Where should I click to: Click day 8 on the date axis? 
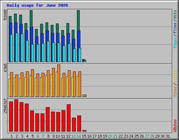[x=48, y=136]
